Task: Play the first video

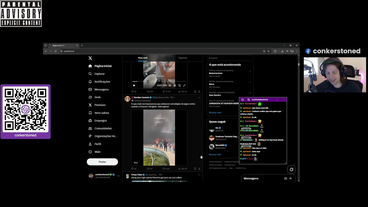Action: click(134, 85)
